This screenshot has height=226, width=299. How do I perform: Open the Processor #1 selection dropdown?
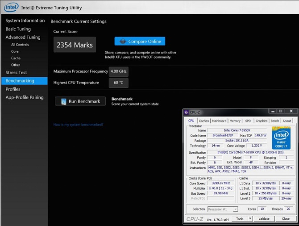[223, 209]
